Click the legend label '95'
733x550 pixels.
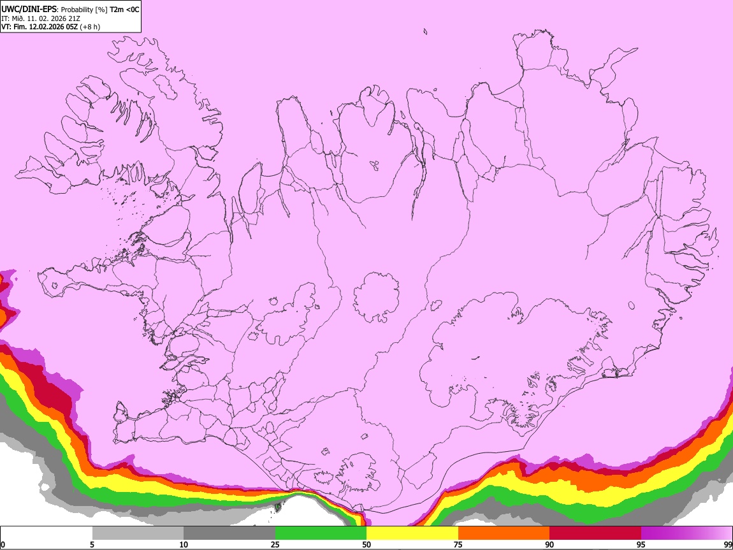point(641,545)
